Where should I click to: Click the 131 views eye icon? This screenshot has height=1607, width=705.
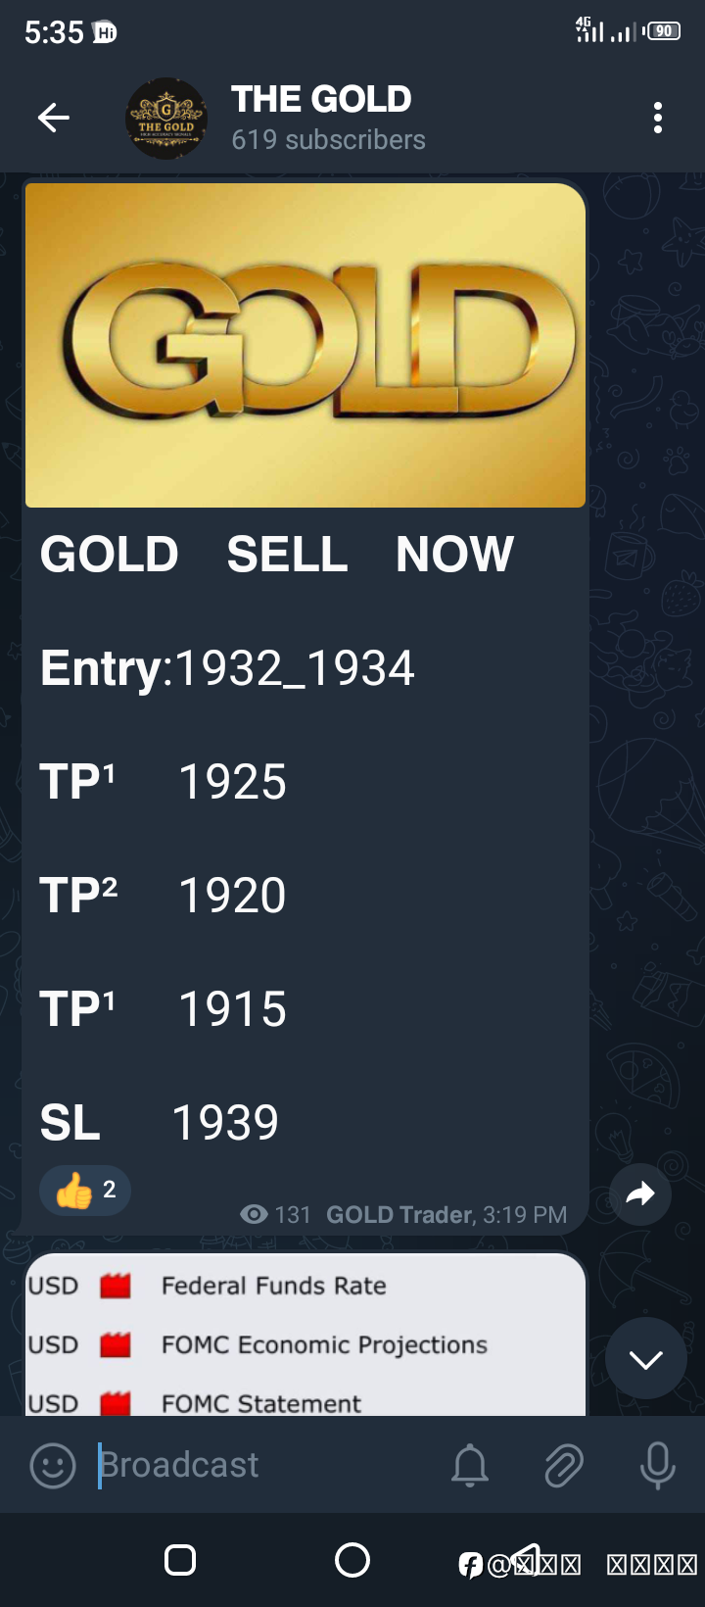(254, 1215)
